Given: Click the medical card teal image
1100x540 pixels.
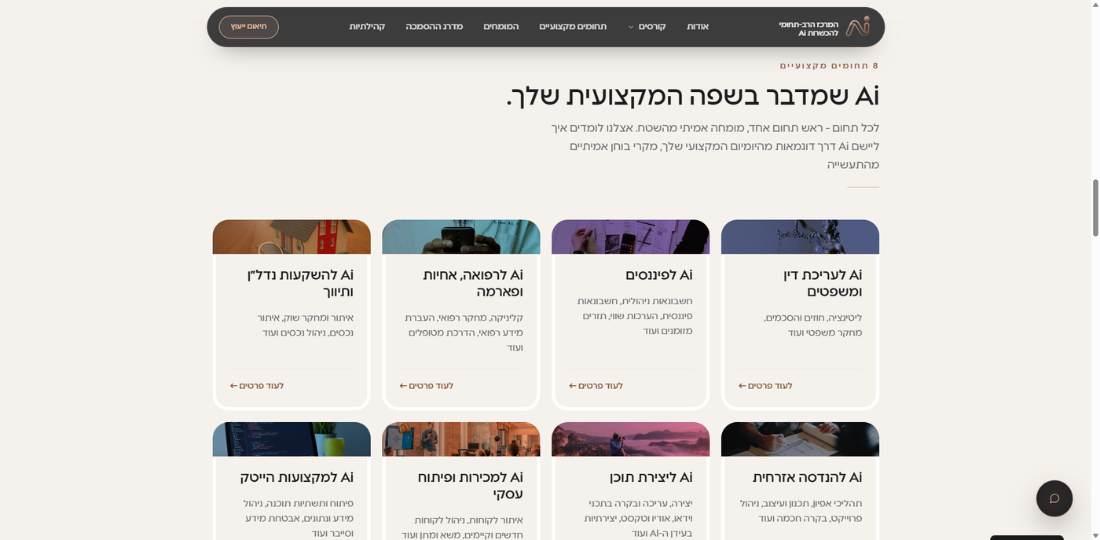Looking at the screenshot, I should pyautogui.click(x=461, y=237).
